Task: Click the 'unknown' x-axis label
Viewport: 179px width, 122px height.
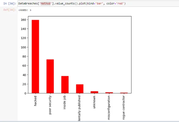Action: click(94, 102)
